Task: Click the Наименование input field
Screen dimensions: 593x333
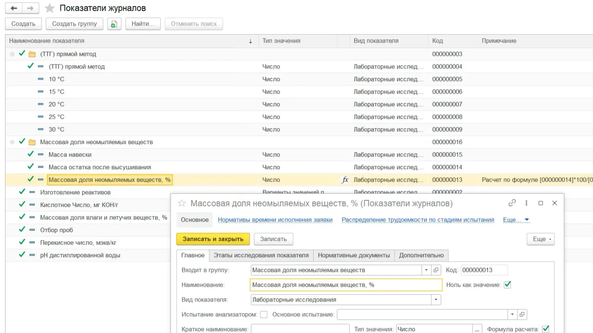Action: (x=346, y=285)
